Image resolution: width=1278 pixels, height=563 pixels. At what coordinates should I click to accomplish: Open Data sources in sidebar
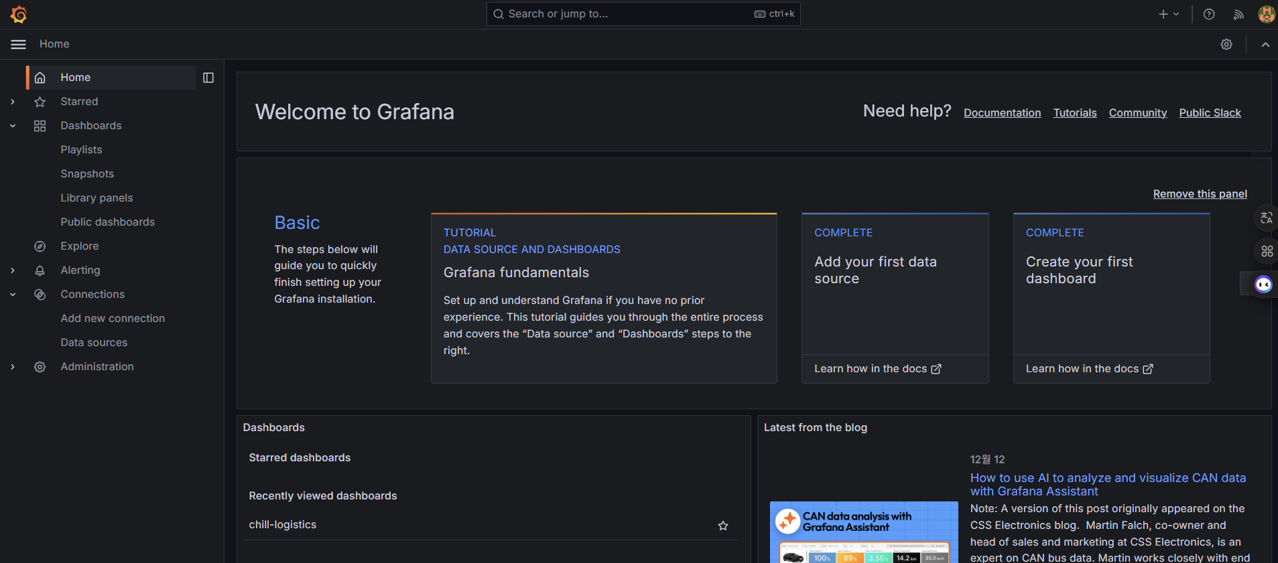click(94, 343)
